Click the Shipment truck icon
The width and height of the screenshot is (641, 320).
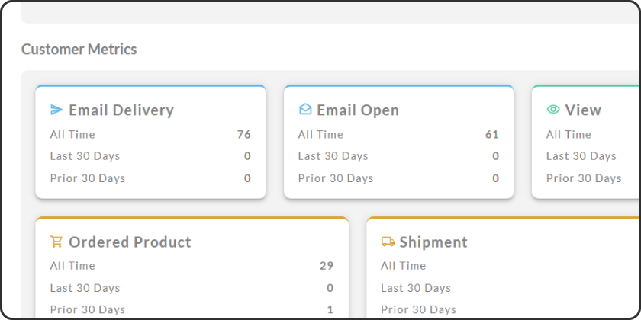pos(388,242)
